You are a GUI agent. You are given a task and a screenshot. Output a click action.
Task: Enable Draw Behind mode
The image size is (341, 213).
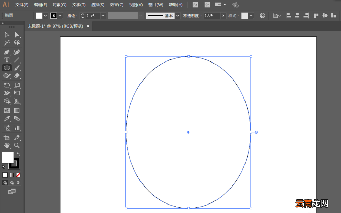(x=12, y=183)
